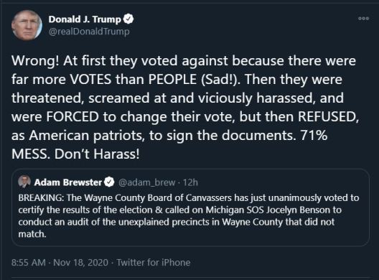Open Adam Brewster's name in quoted tweet
379x280 pixels.
point(68,182)
